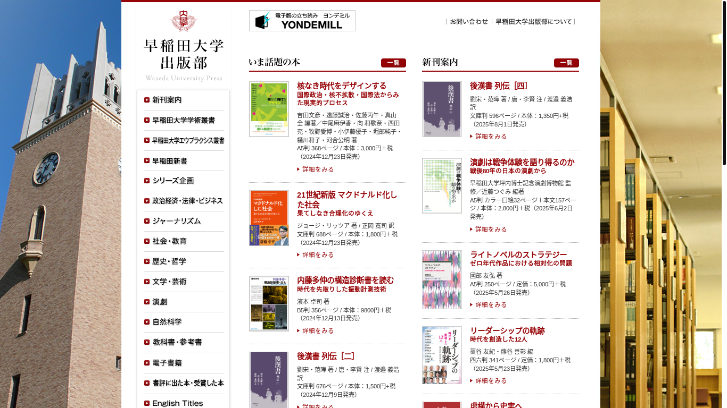727x408 pixels.
Task: Open 書評に出た本・受賞した本 in the sidebar
Action: tap(184, 383)
